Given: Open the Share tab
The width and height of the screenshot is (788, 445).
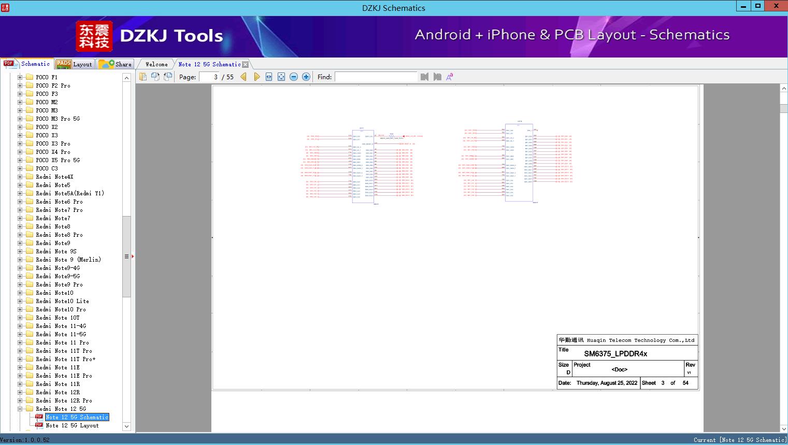Looking at the screenshot, I should coord(115,64).
